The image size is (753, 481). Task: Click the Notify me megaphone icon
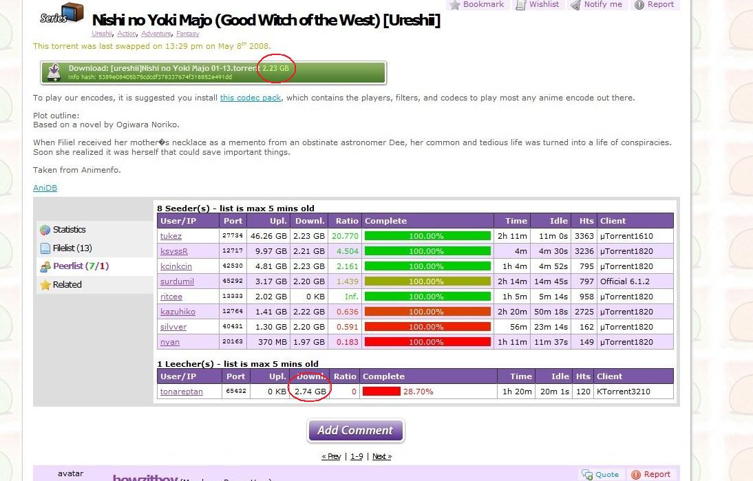coord(575,5)
